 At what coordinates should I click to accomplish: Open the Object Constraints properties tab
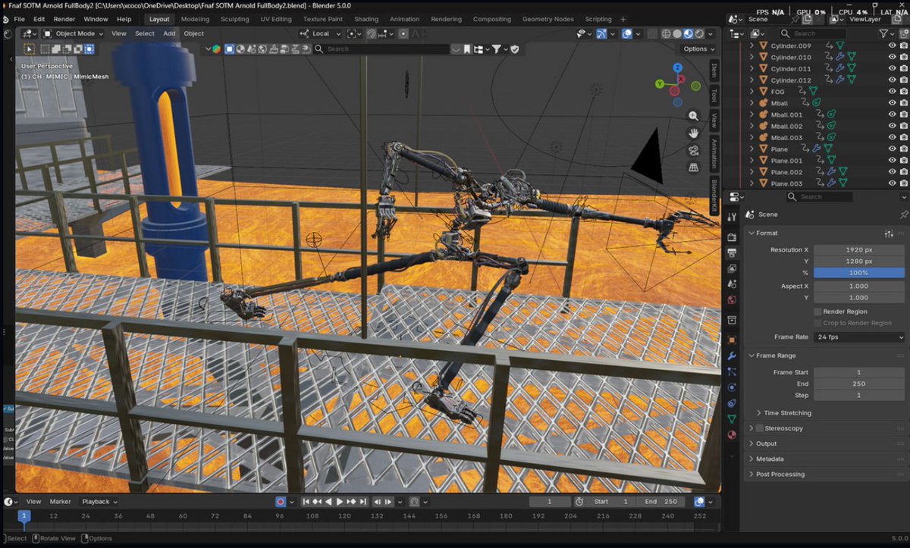coord(732,402)
